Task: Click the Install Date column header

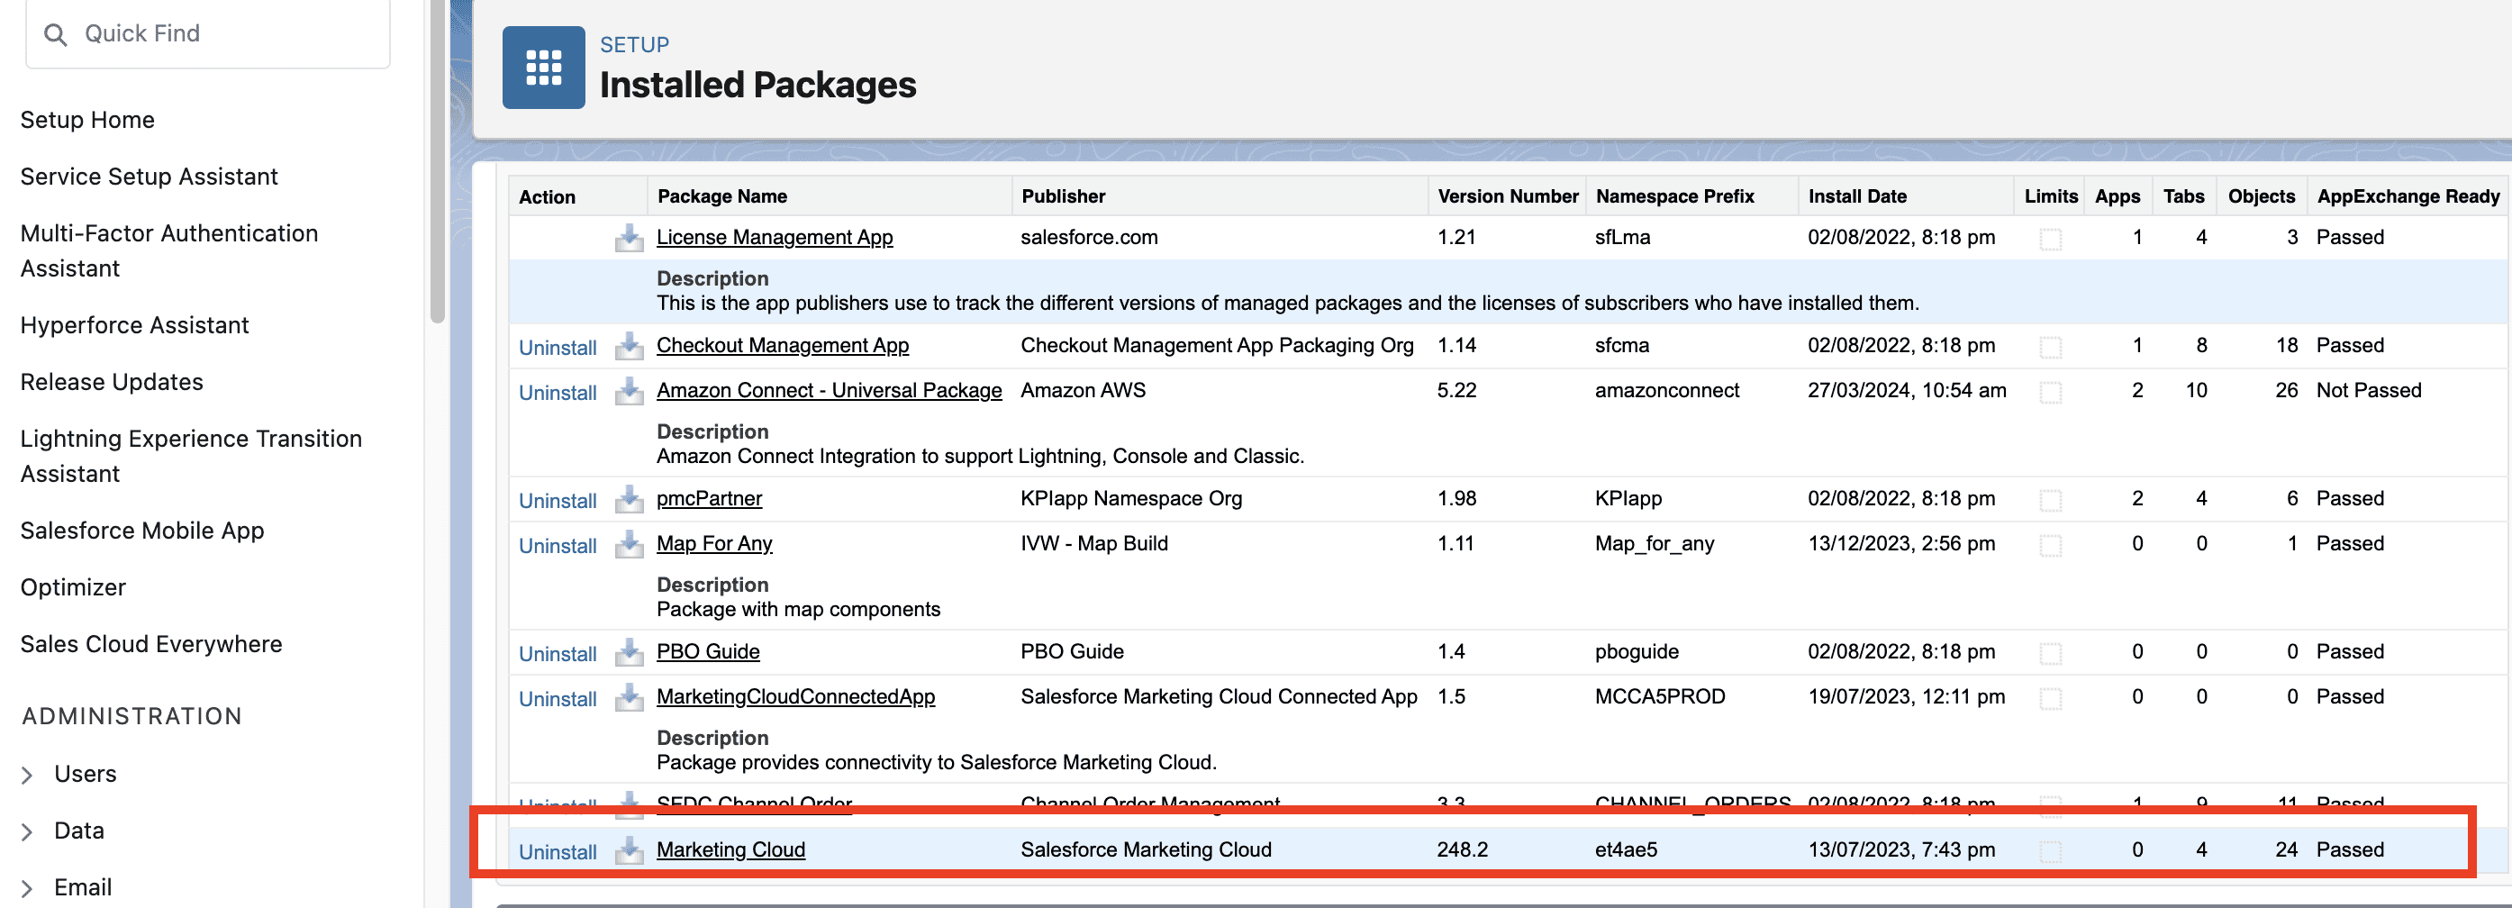Action: (1856, 196)
